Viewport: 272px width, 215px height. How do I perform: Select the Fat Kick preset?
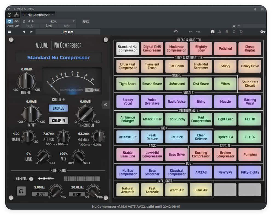click(177, 137)
